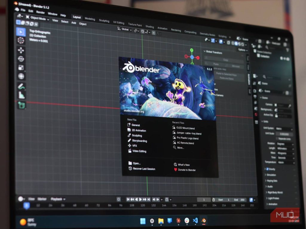Viewport: 306px width, 229px height.
Task: Click Donate to Blender
Action: [185, 170]
